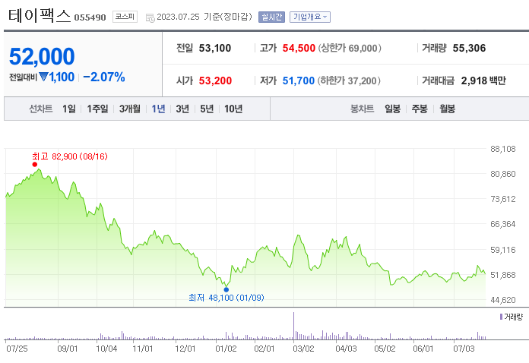Click the 거래대금 value 2,918 백만

(x=483, y=81)
